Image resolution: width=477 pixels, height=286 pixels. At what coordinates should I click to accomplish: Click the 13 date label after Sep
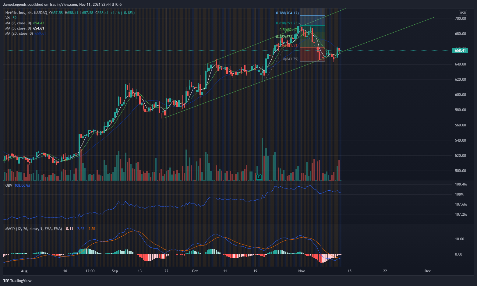pyautogui.click(x=140, y=271)
